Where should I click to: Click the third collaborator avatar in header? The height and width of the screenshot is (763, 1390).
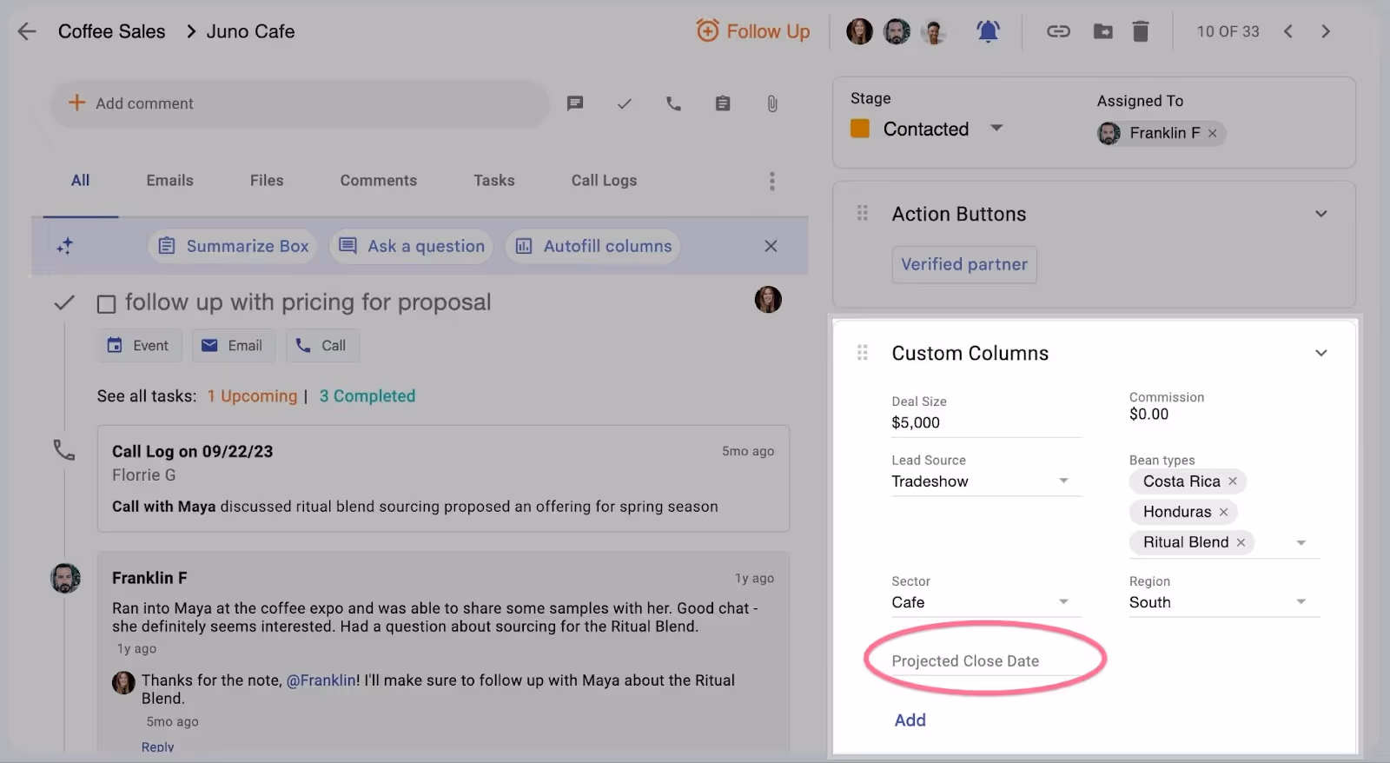(x=935, y=31)
